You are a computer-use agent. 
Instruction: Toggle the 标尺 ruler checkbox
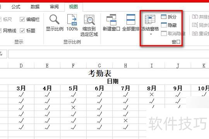click(x=0, y=19)
